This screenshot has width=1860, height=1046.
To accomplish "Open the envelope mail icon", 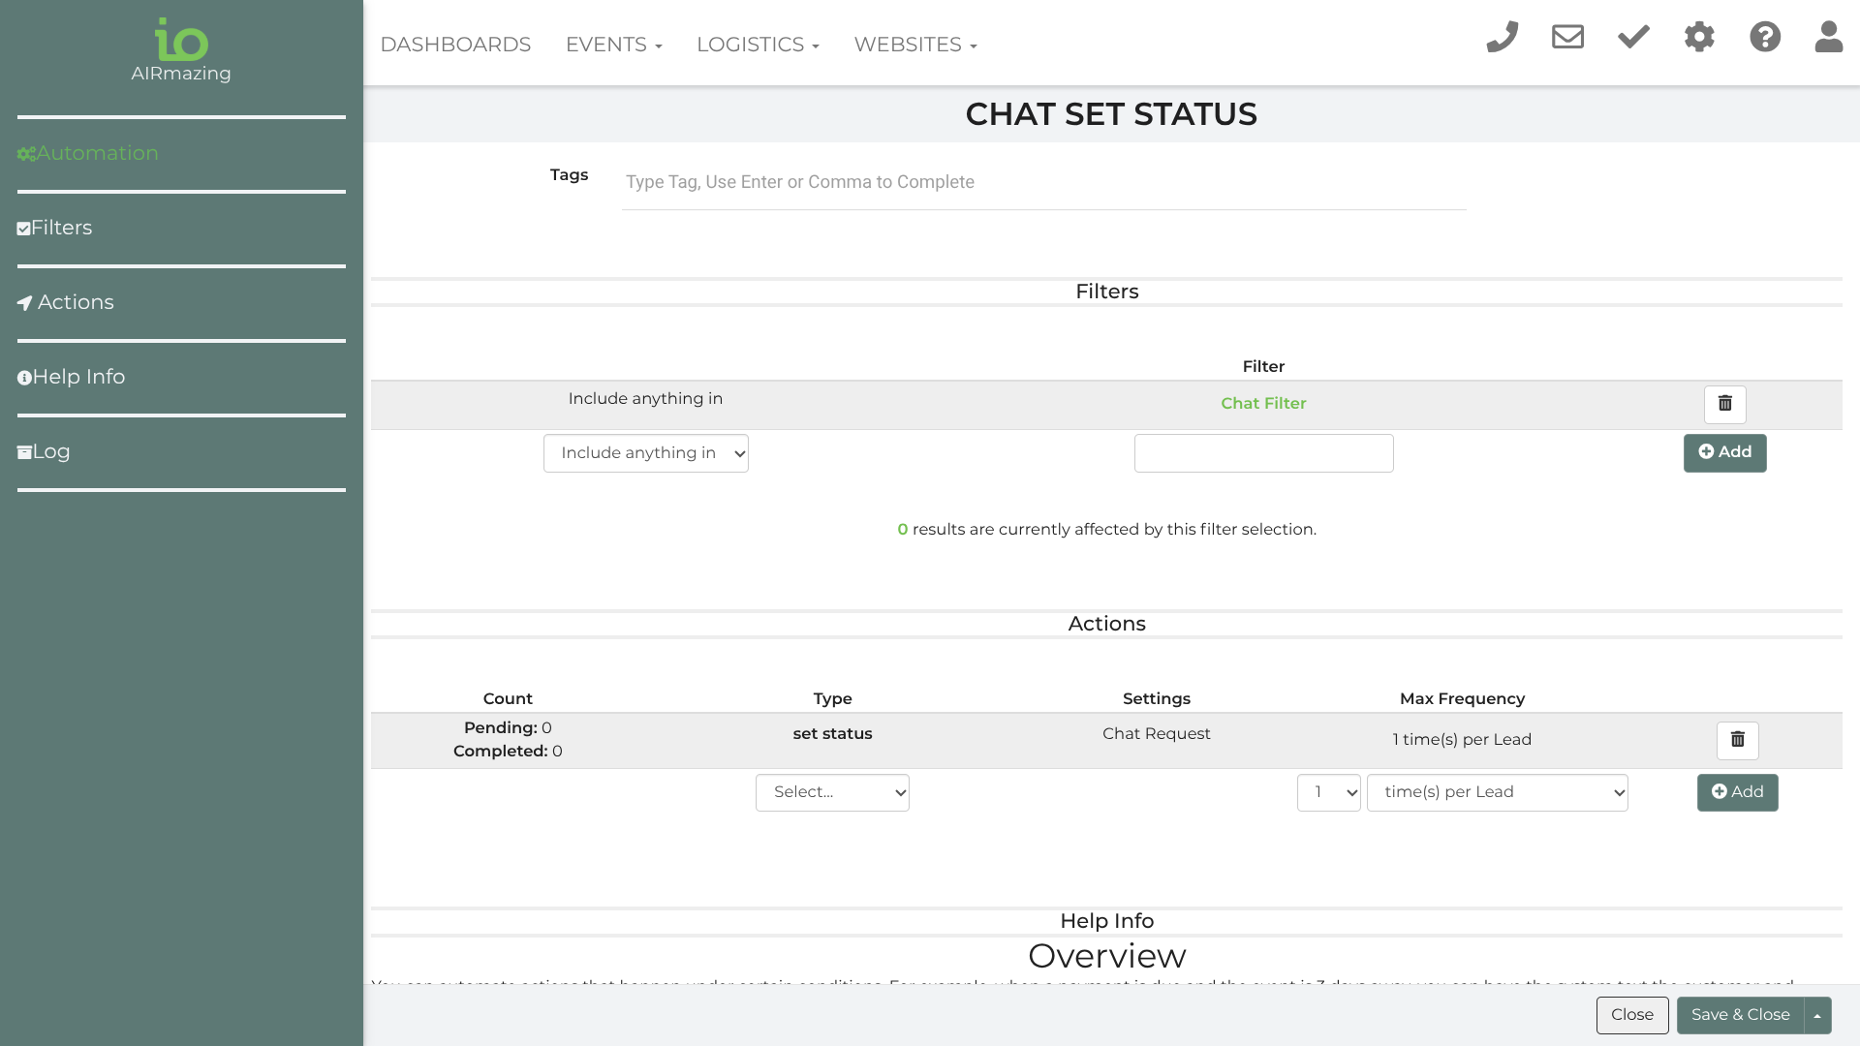I will pos(1567,38).
